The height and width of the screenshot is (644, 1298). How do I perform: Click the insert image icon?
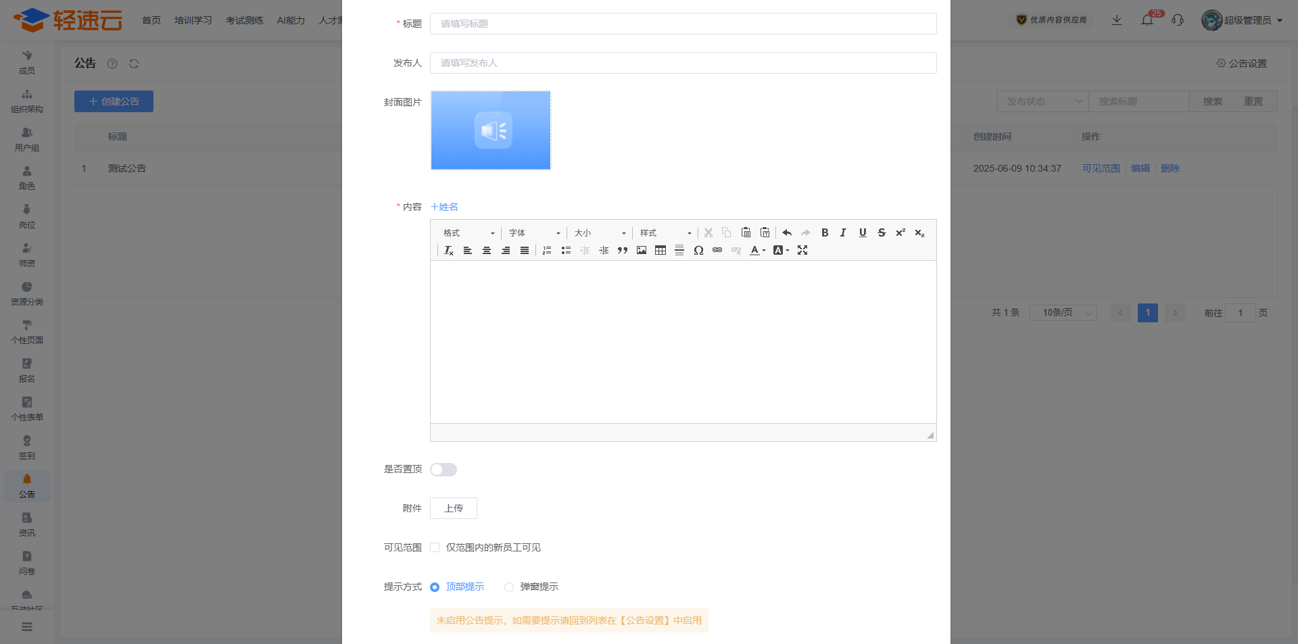pyautogui.click(x=642, y=250)
